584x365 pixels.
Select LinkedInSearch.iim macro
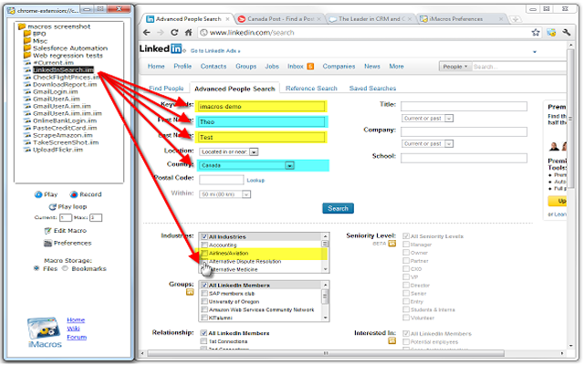point(63,69)
